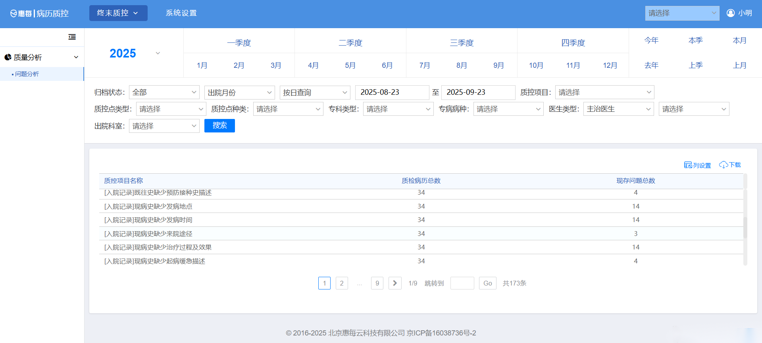Image resolution: width=762 pixels, height=343 pixels.
Task: Select the 二季度 quarter
Action: tap(350, 42)
